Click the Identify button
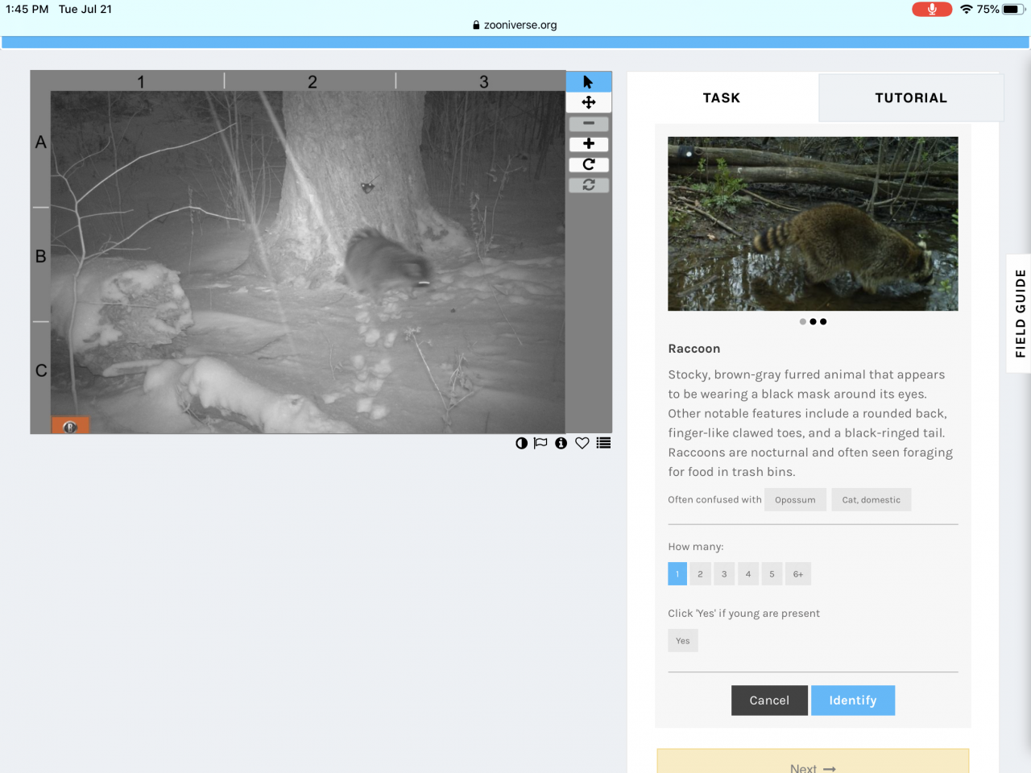 853,701
